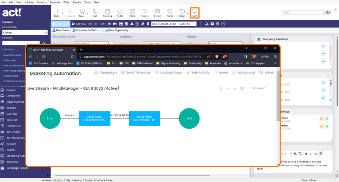Jump to last record arrow
The width and height of the screenshot is (339, 182).
115,24
